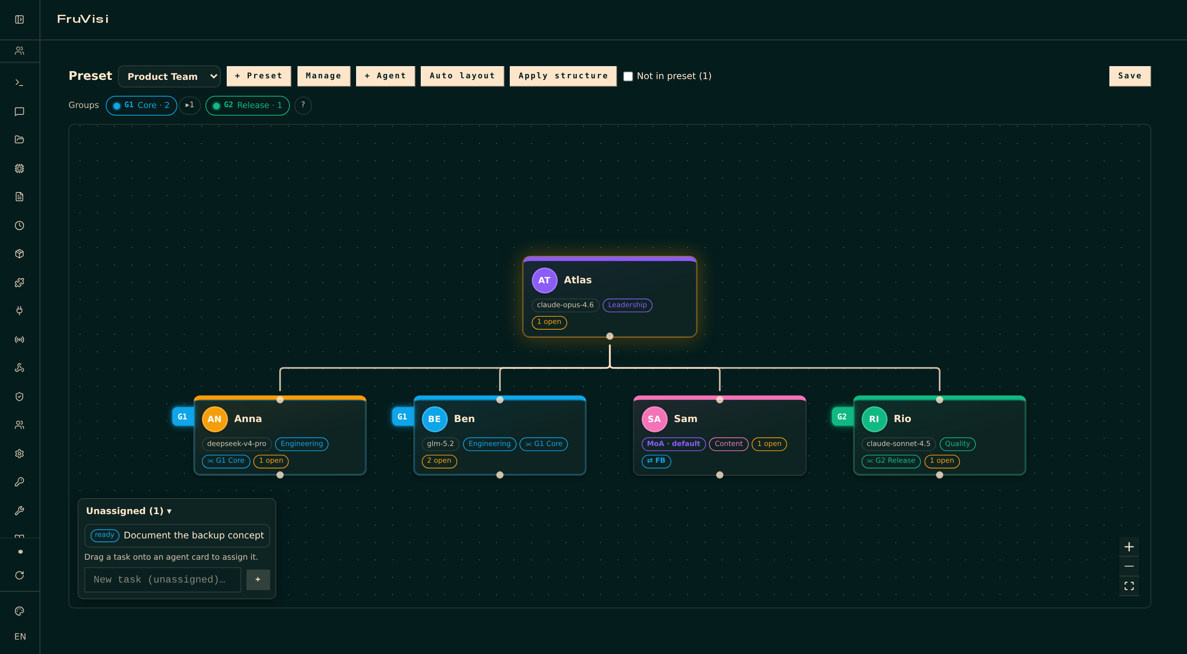The width and height of the screenshot is (1187, 654).
Task: Click the G1 badge beside Ben's card
Action: coord(402,417)
